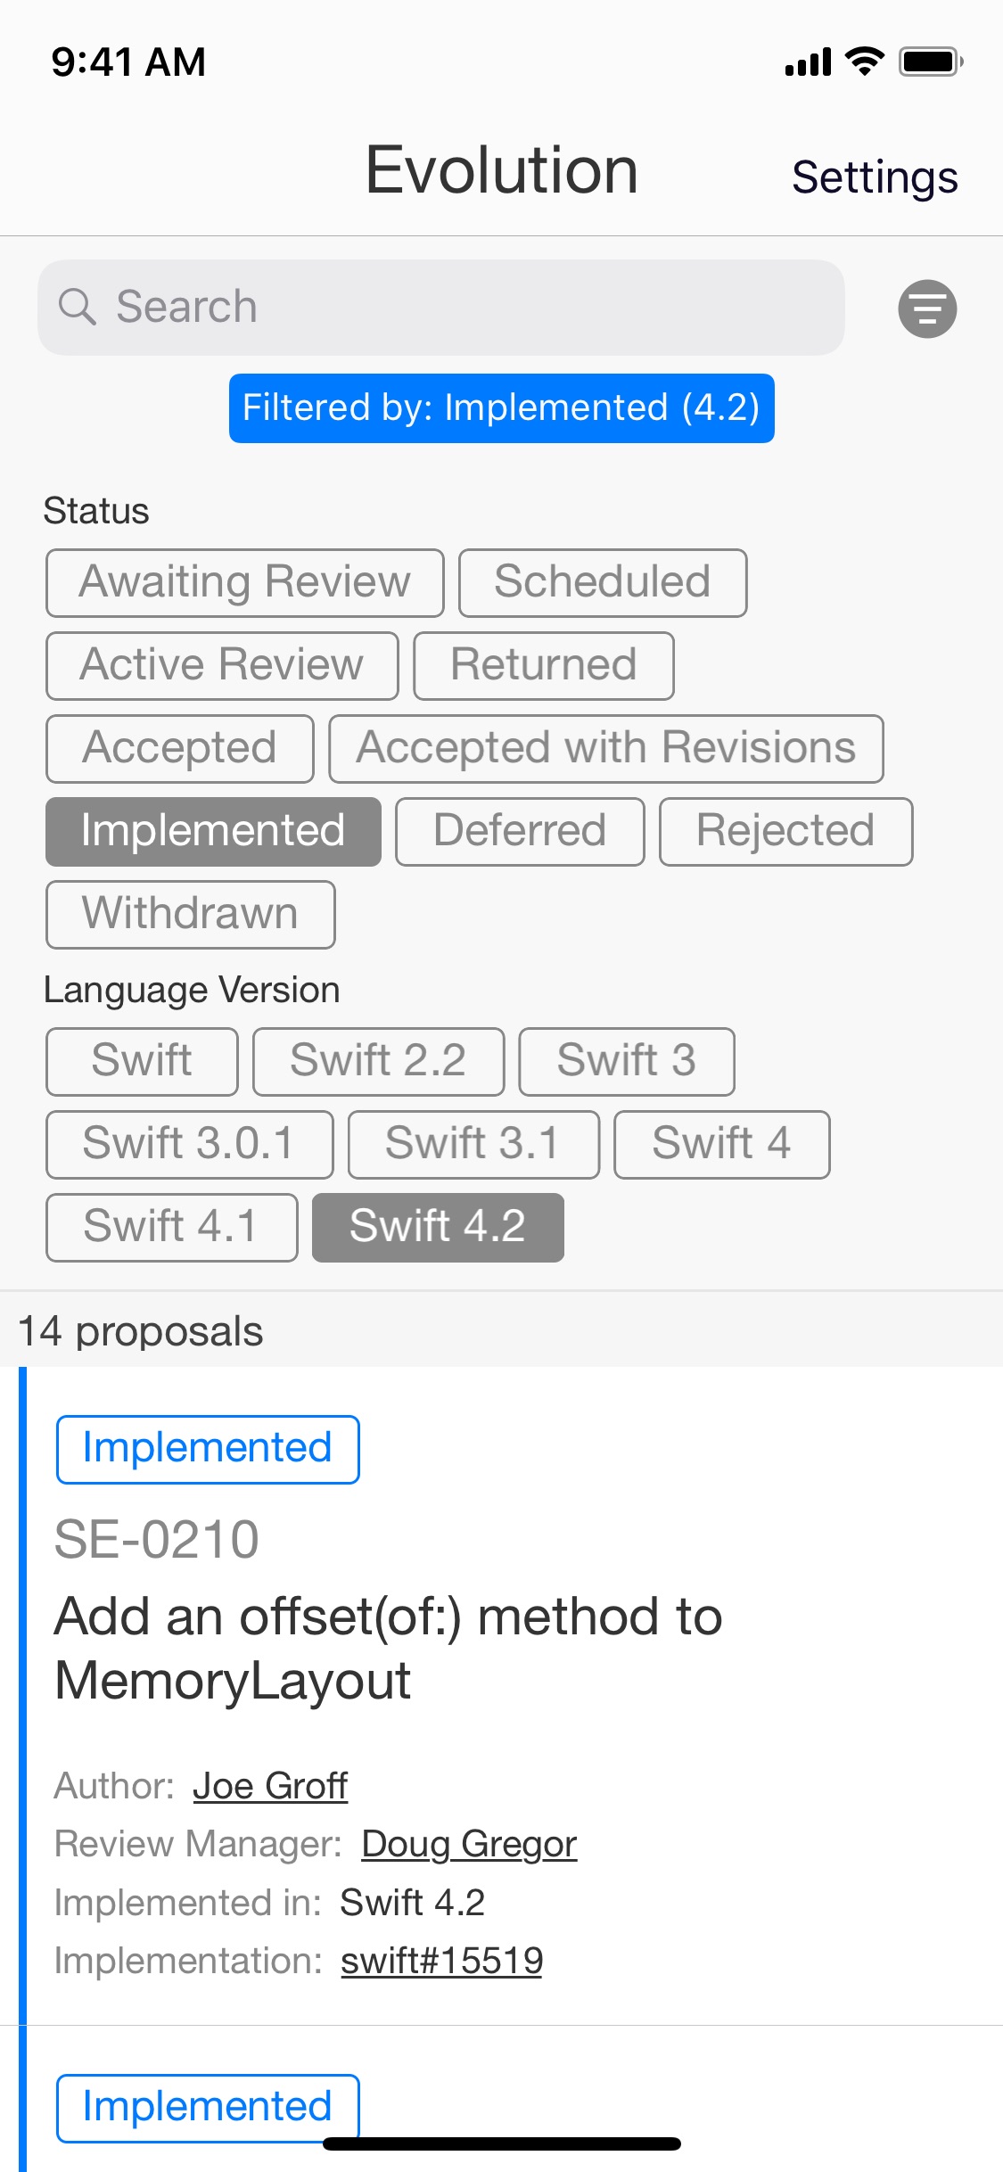
Task: Open implementation link swift#15519
Action: coord(442,1960)
